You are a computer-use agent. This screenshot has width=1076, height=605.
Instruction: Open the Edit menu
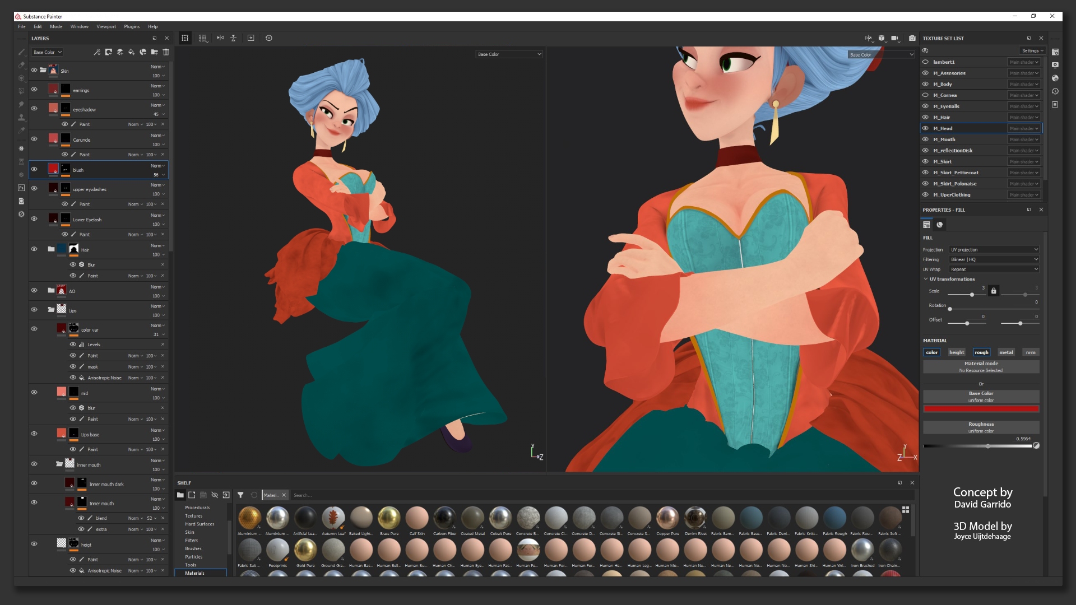click(x=38, y=26)
